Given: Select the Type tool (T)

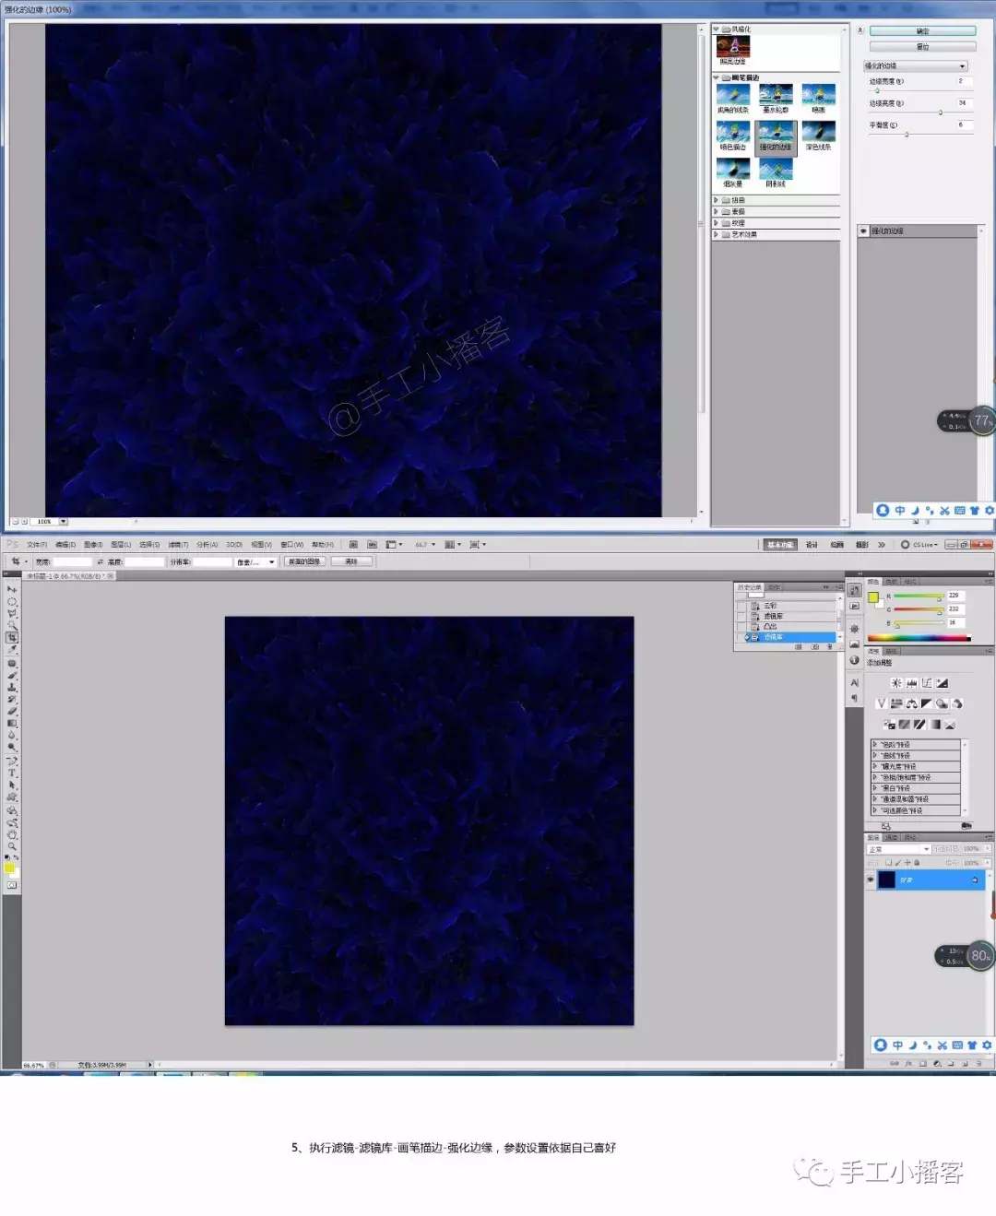Looking at the screenshot, I should coord(12,773).
